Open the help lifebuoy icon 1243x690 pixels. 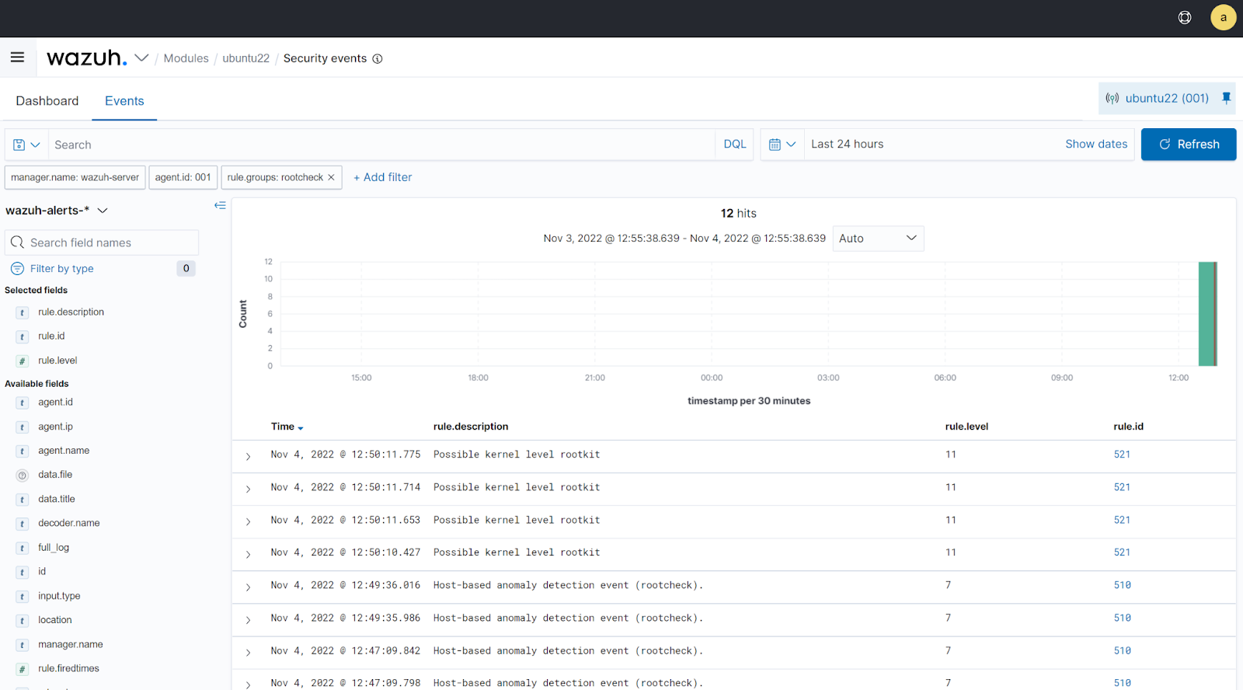click(x=1185, y=17)
